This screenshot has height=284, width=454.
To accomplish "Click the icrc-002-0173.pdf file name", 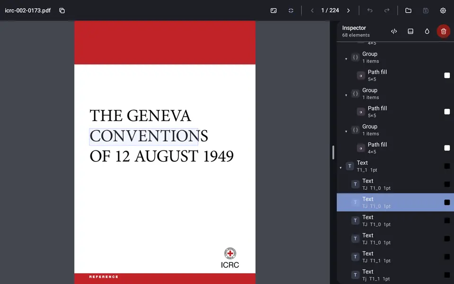I will (28, 10).
